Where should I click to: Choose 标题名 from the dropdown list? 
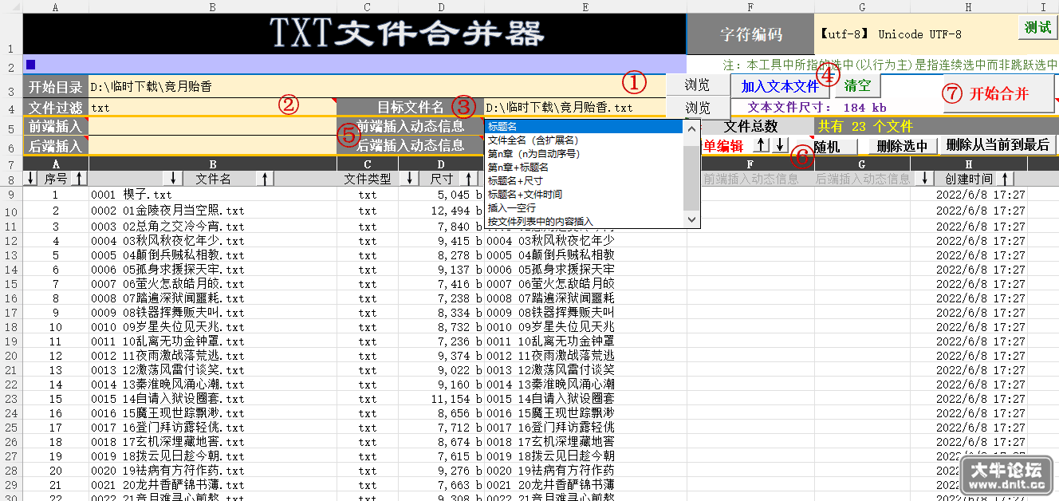coord(584,126)
